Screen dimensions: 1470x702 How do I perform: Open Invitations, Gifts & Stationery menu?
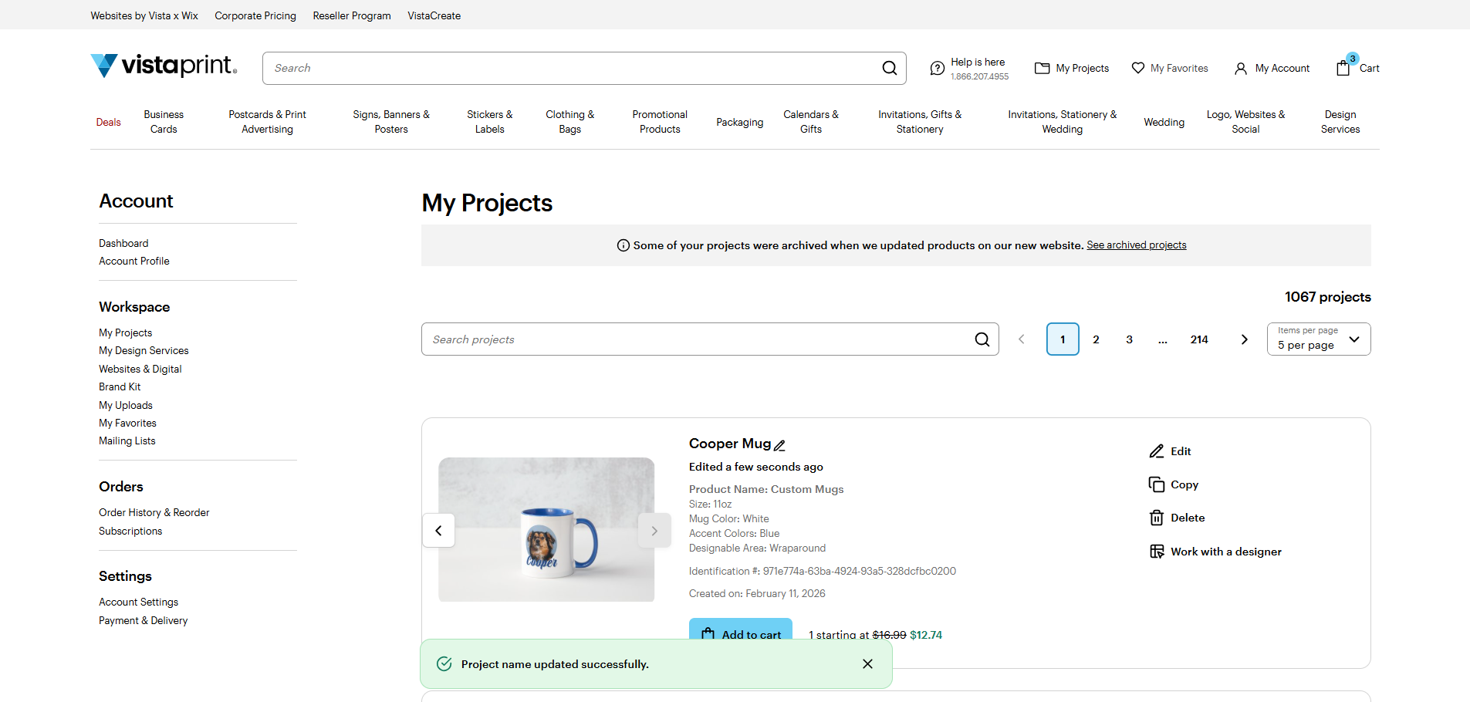[920, 122]
